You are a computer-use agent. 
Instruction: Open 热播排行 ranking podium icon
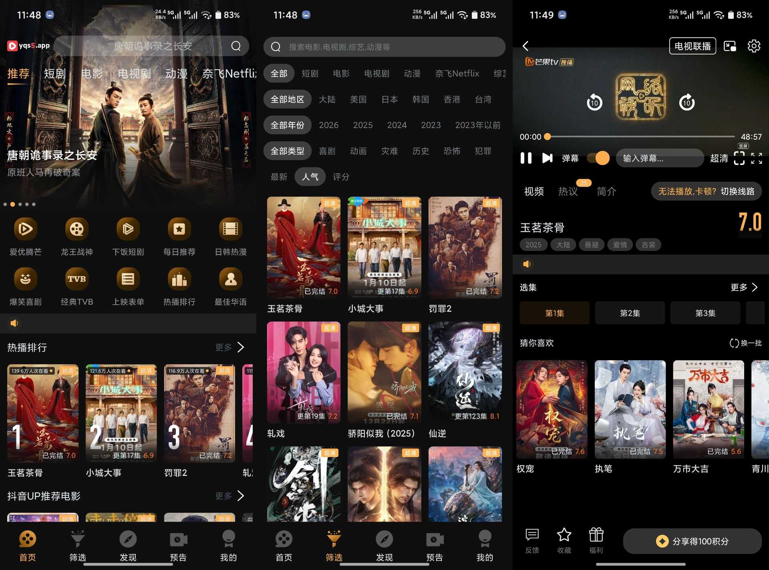pos(179,279)
